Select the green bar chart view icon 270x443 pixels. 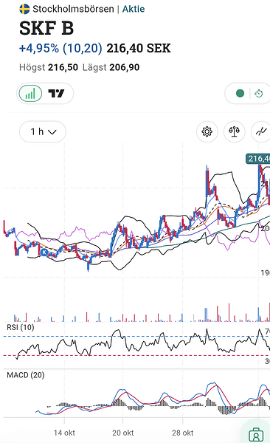30,93
